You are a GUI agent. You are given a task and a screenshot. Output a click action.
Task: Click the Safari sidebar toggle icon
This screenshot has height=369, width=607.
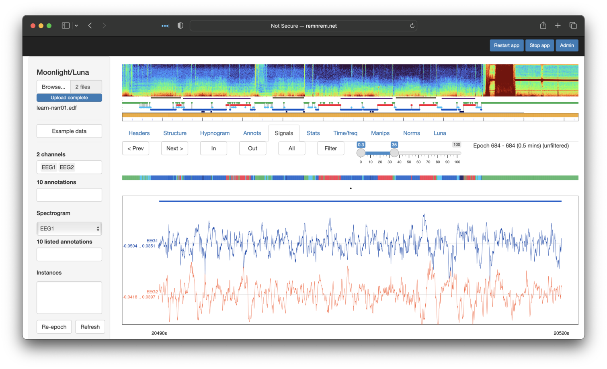tap(66, 26)
